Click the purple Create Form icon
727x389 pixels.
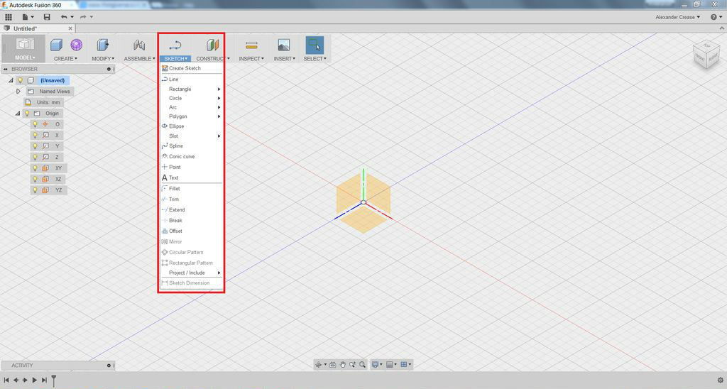click(x=77, y=45)
